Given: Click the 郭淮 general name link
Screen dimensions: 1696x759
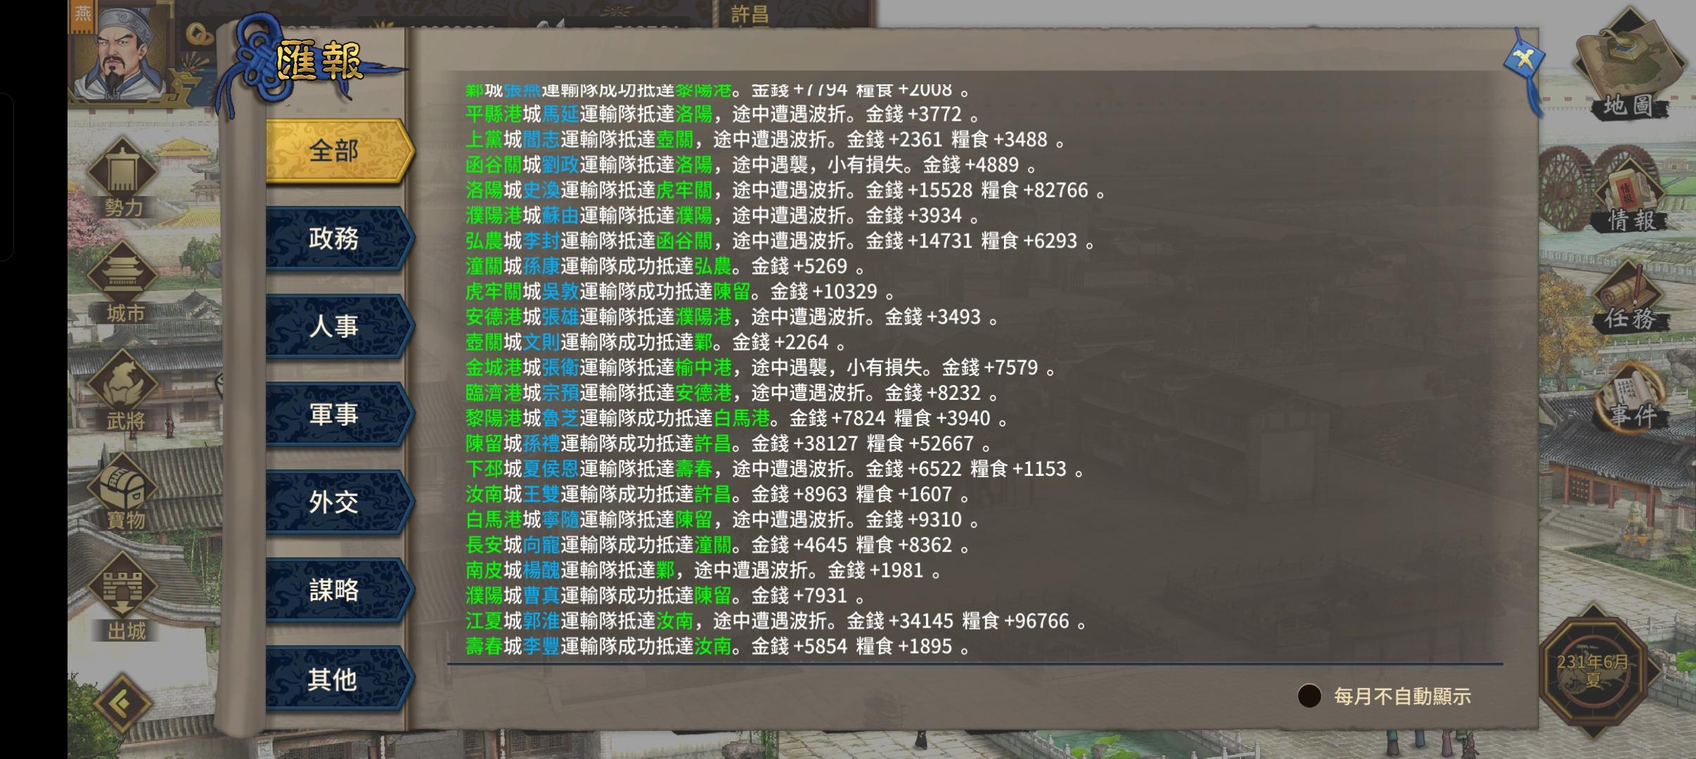Looking at the screenshot, I should point(541,621).
